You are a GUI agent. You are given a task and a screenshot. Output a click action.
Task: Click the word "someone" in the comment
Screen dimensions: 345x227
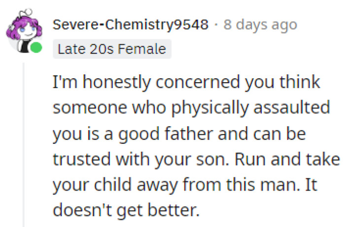[x=81, y=109]
